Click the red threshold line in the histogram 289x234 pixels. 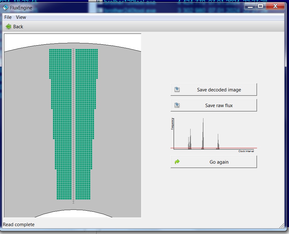(x=232, y=148)
